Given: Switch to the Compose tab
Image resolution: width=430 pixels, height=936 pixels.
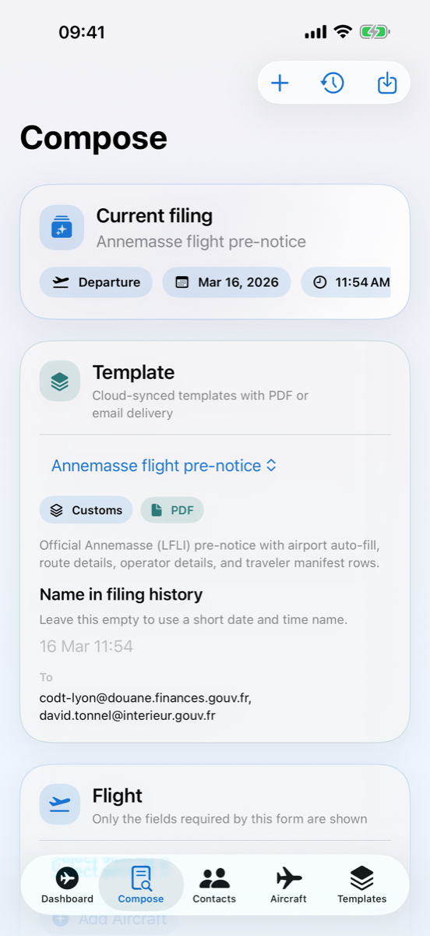Looking at the screenshot, I should [x=141, y=885].
